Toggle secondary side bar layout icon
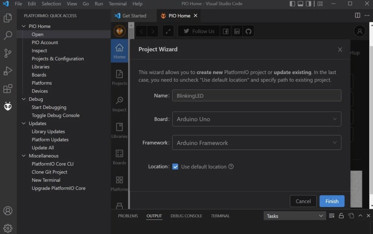Screen dimensions: 373x234 (308, 4)
